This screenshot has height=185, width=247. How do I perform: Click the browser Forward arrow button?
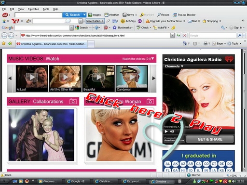click(11, 36)
